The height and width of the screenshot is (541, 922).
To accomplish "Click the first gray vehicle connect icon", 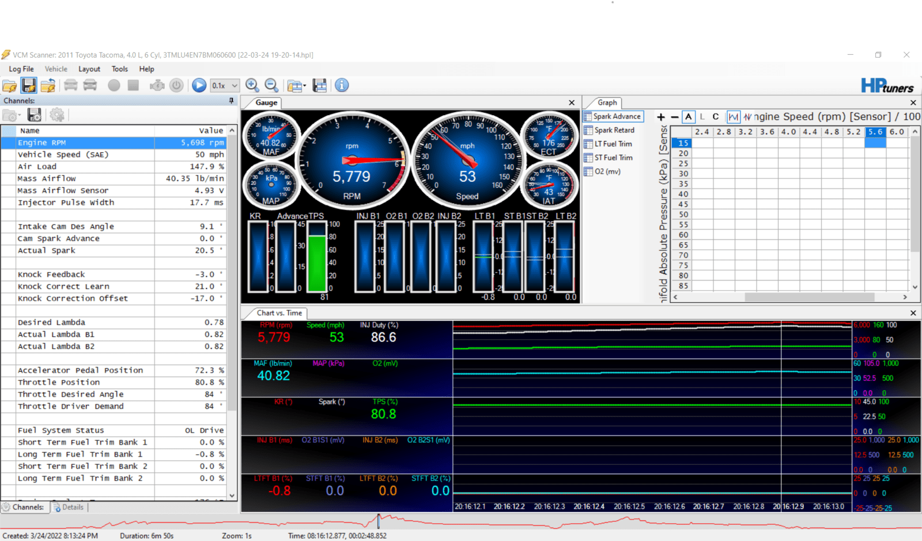I will (x=70, y=86).
